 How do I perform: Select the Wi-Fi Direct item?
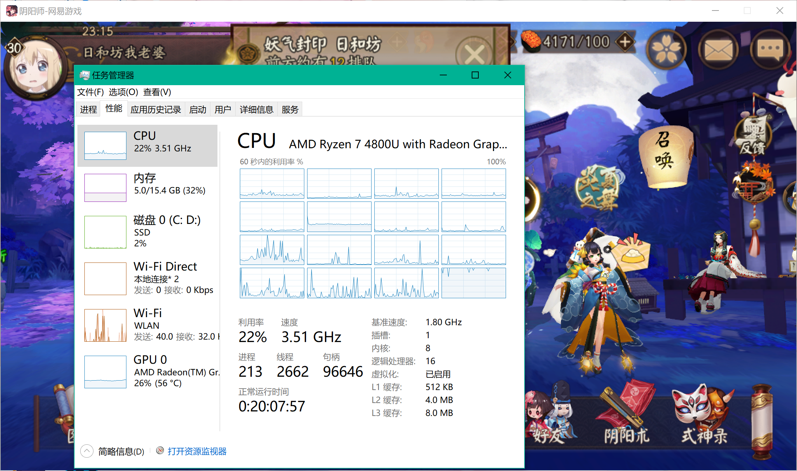point(147,278)
